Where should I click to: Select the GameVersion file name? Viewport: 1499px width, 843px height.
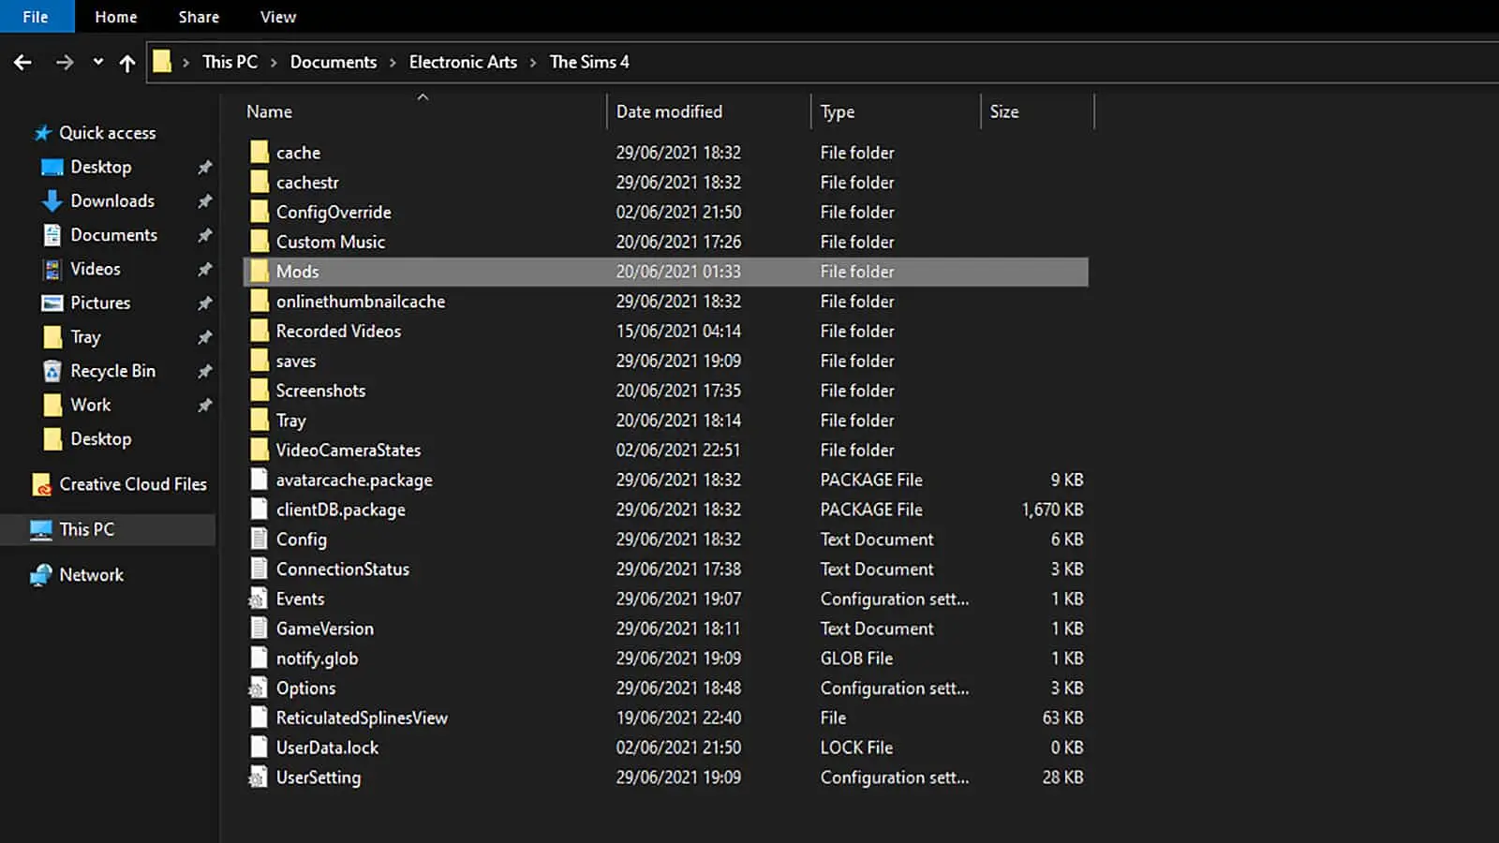tap(324, 629)
